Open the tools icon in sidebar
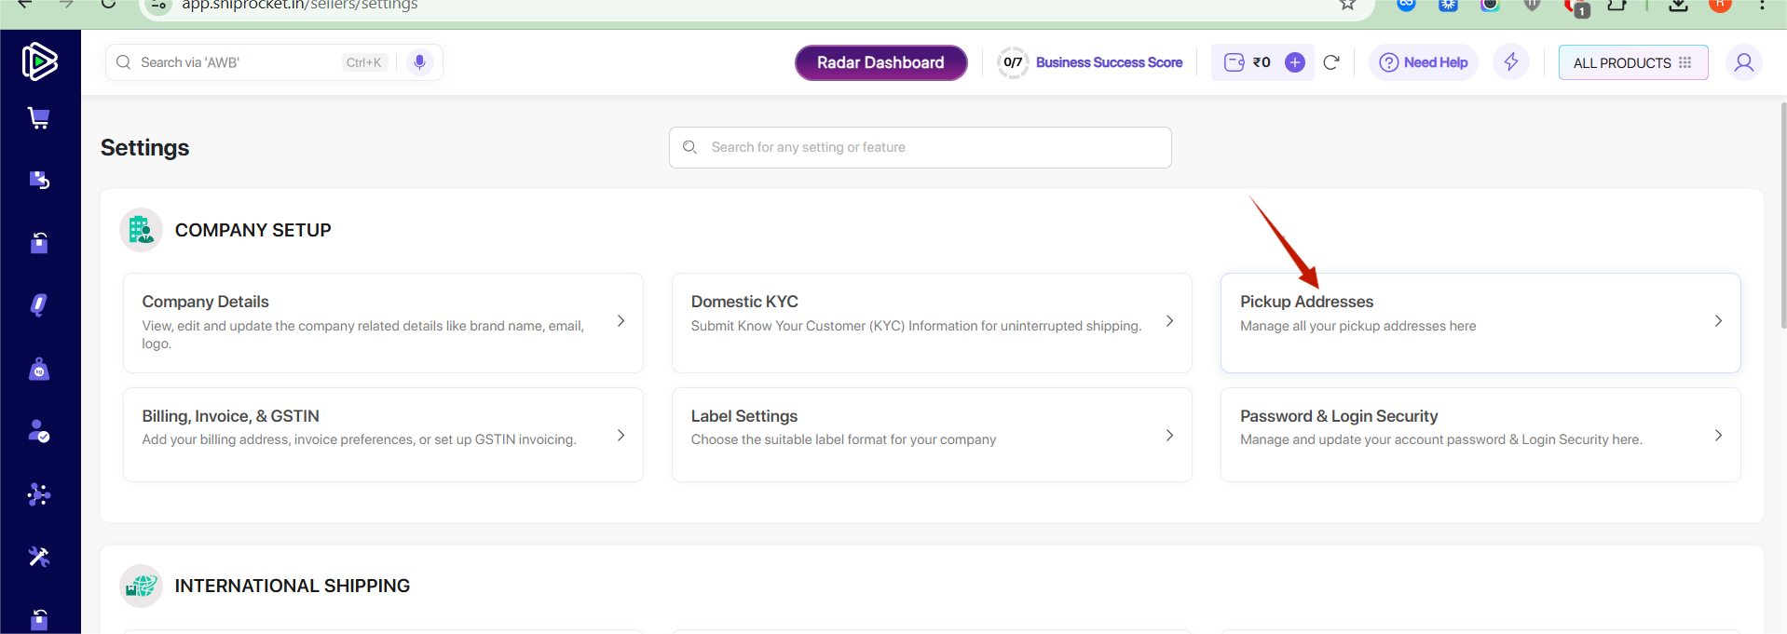Image resolution: width=1787 pixels, height=634 pixels. [x=39, y=557]
